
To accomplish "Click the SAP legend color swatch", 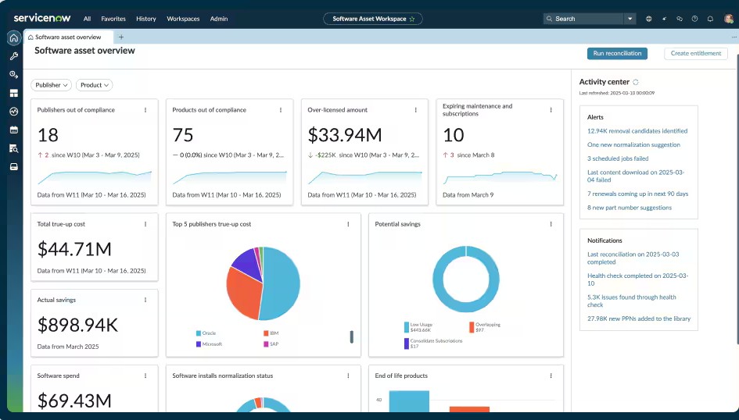I will click(267, 344).
